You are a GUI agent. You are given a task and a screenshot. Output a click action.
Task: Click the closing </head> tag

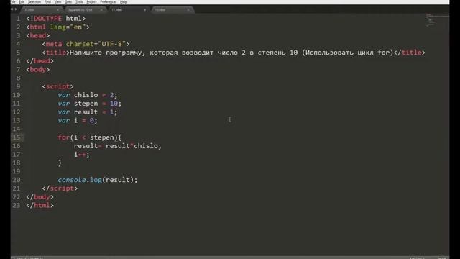40,61
